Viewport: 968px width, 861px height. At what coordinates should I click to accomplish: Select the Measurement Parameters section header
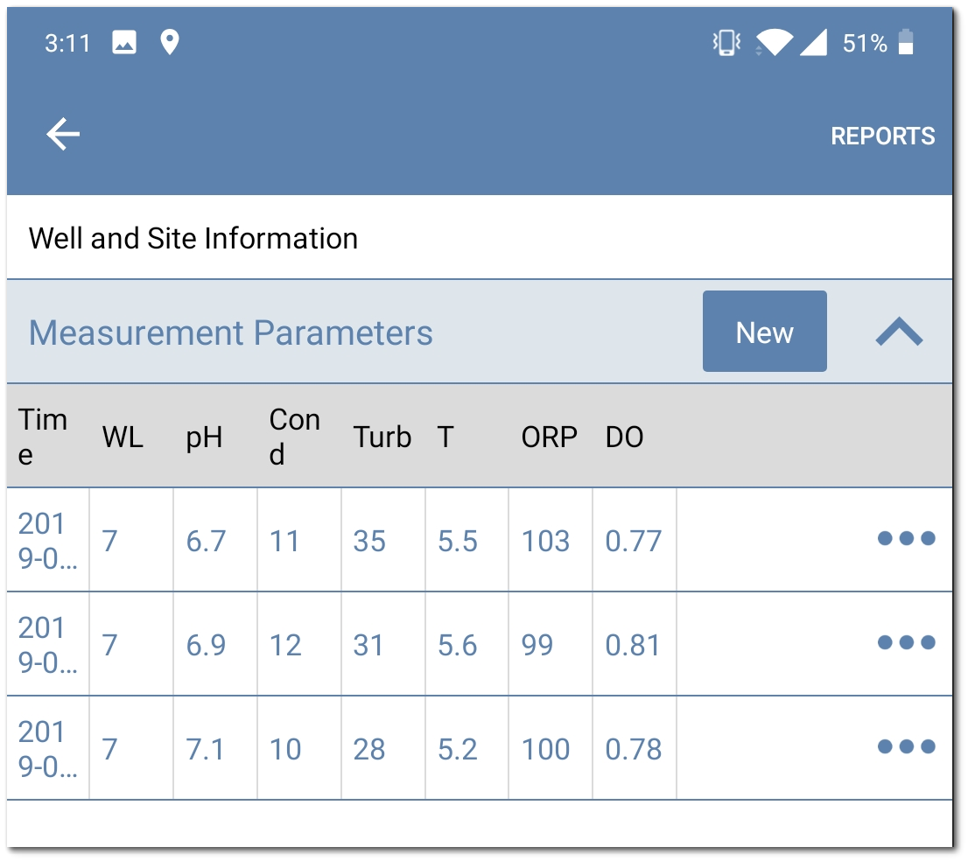tap(229, 332)
